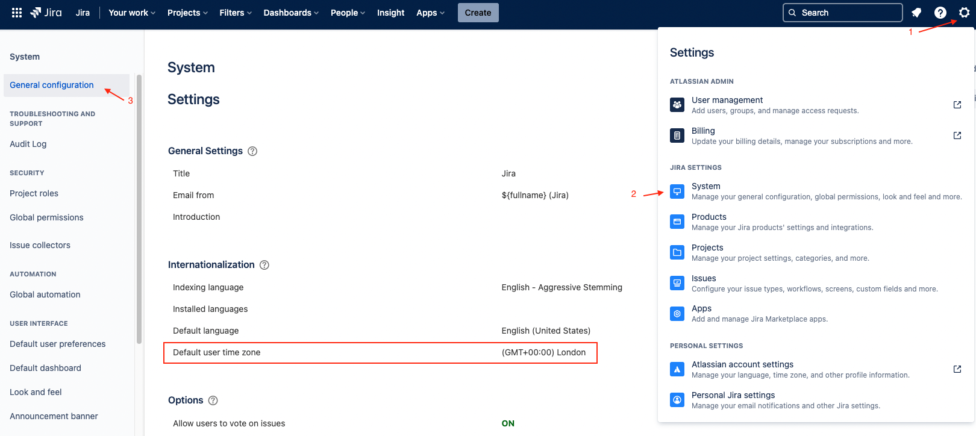Open the app switcher grid icon
Viewport: 976px width, 436px height.
click(17, 13)
